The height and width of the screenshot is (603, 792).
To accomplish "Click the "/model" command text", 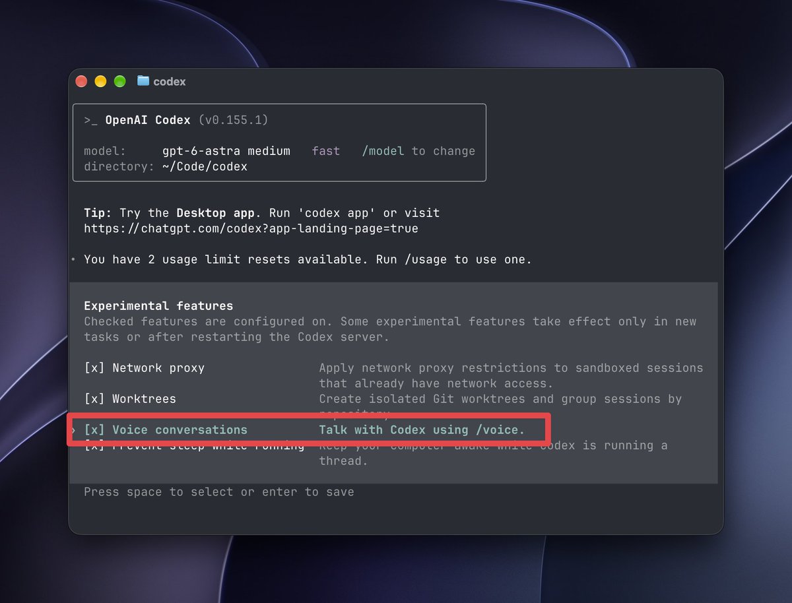I will click(x=383, y=151).
